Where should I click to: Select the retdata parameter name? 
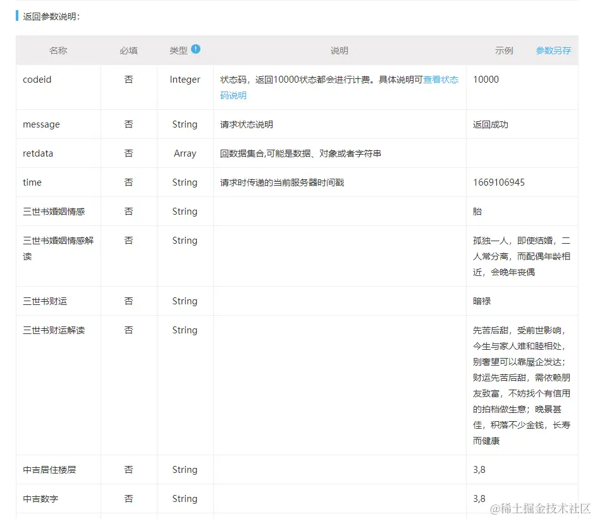(x=38, y=153)
